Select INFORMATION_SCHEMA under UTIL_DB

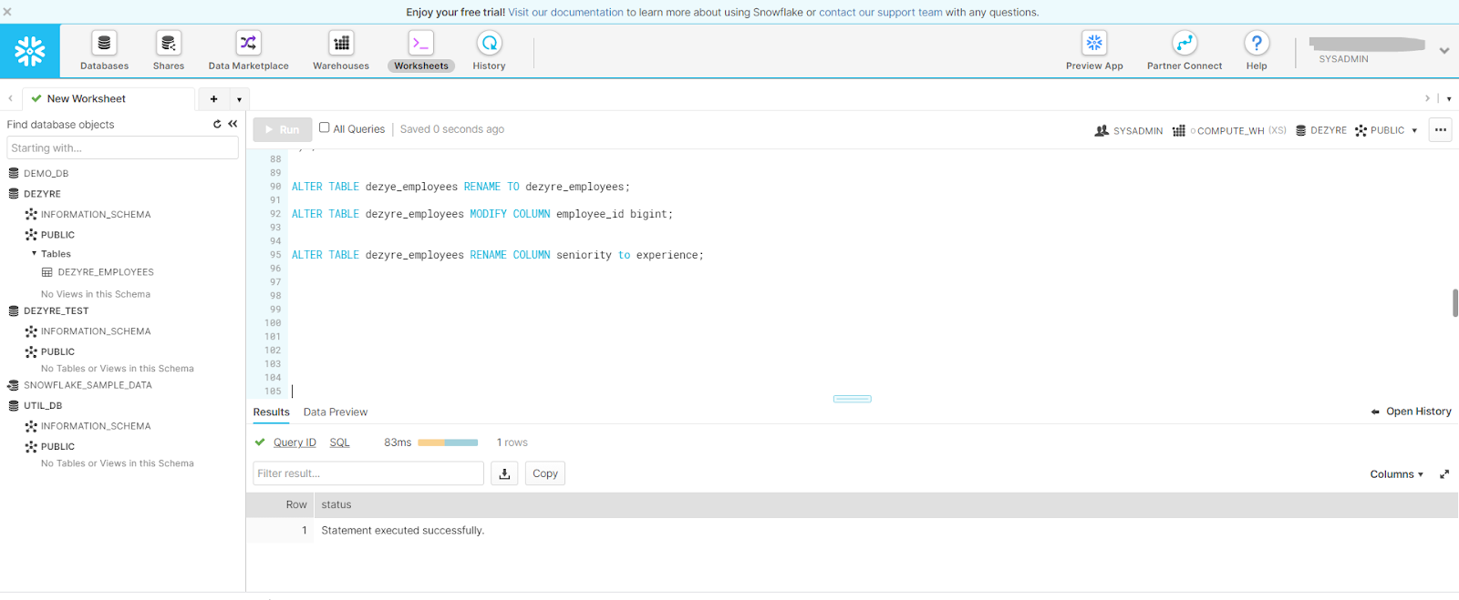pos(96,426)
